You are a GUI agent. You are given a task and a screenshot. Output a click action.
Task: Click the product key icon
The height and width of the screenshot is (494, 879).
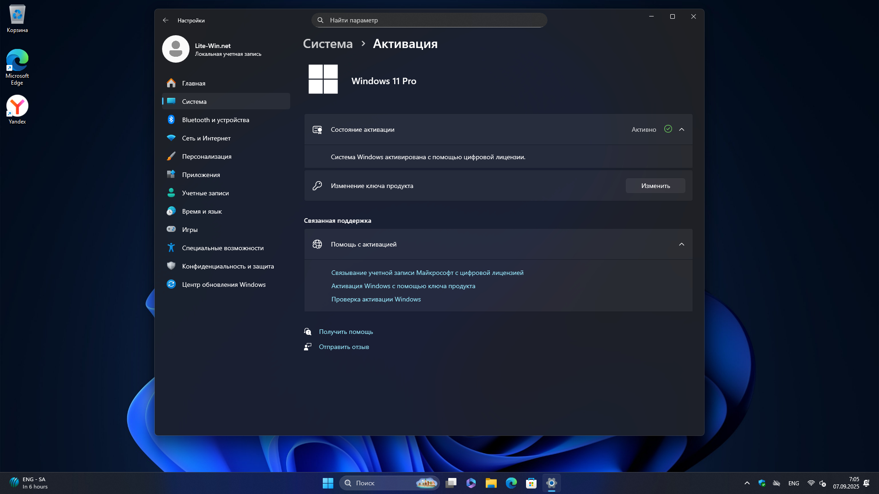click(x=317, y=186)
